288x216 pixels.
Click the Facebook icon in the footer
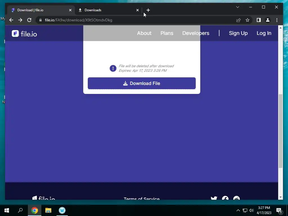(x=225, y=198)
